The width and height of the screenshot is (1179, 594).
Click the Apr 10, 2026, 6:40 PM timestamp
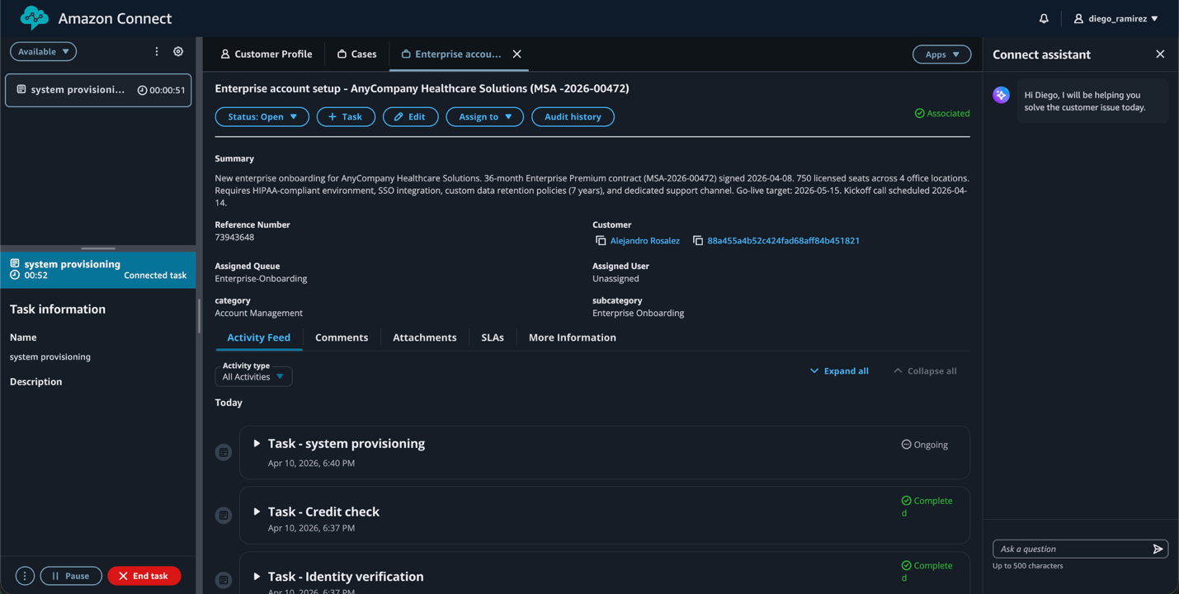click(x=311, y=464)
